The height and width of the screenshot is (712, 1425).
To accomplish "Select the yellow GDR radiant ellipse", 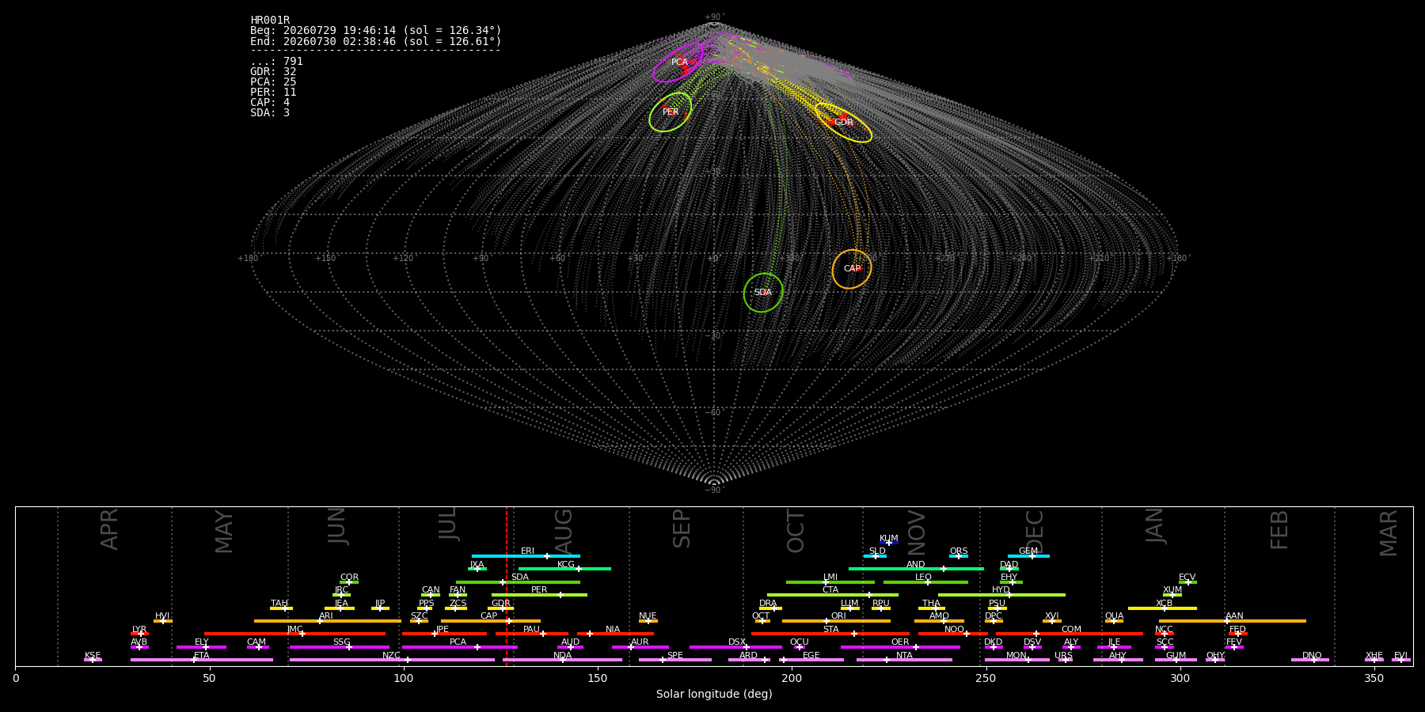I will (843, 123).
